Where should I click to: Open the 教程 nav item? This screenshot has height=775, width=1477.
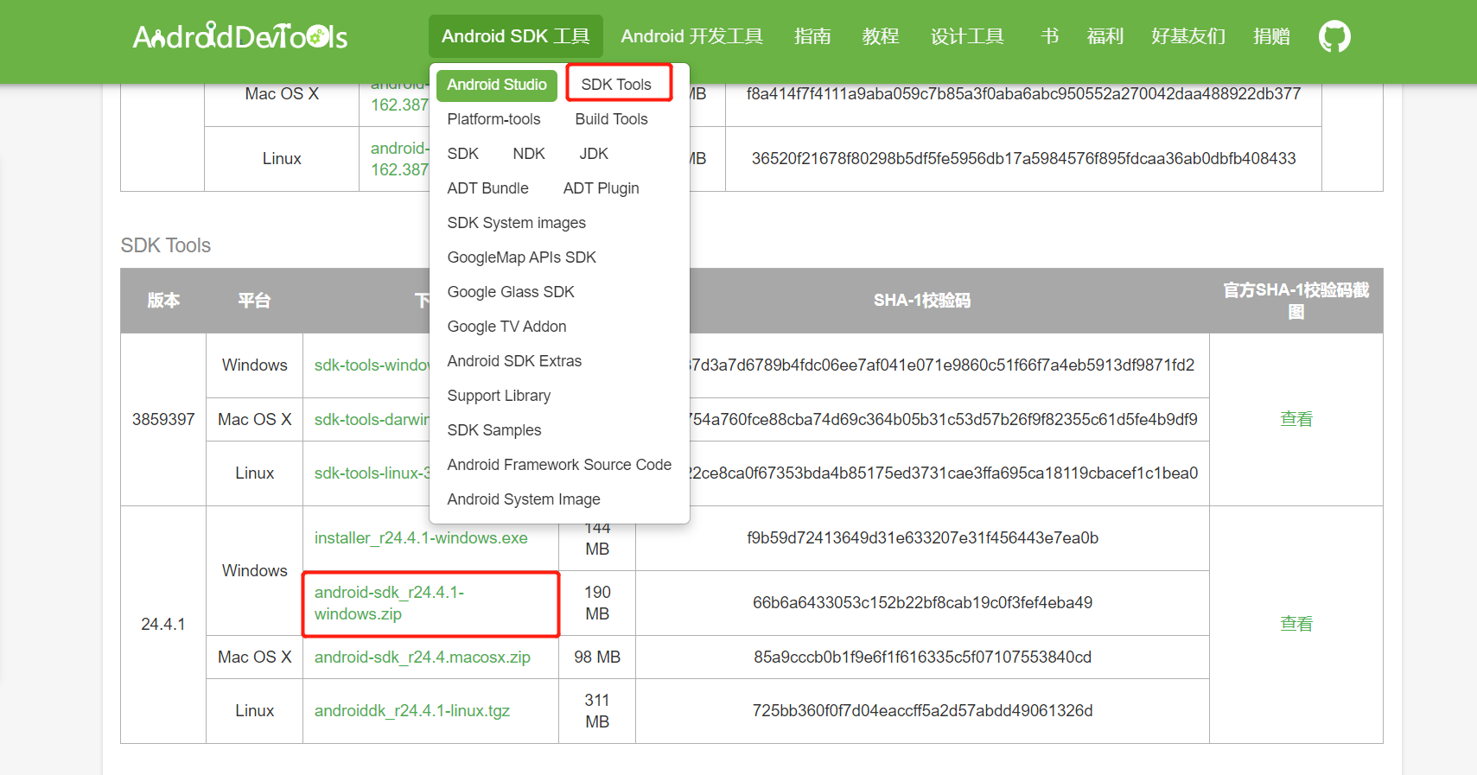tap(881, 36)
